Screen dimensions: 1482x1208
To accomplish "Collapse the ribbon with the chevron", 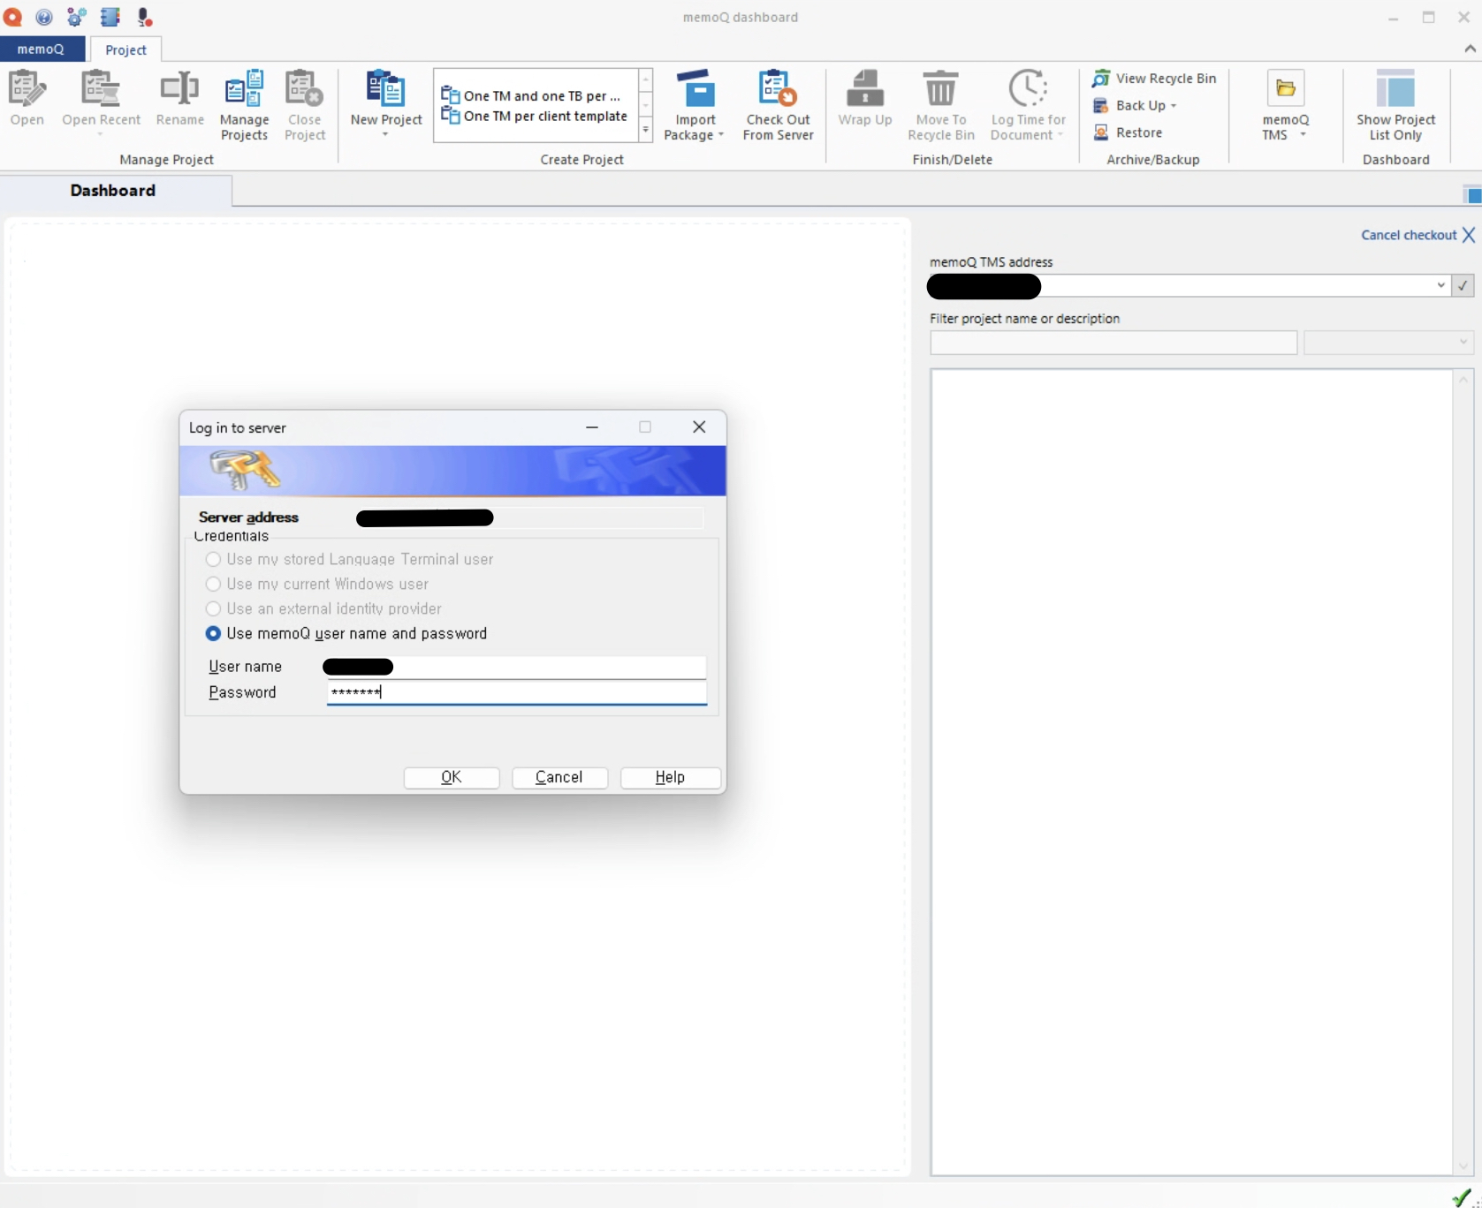I will 1470,49.
